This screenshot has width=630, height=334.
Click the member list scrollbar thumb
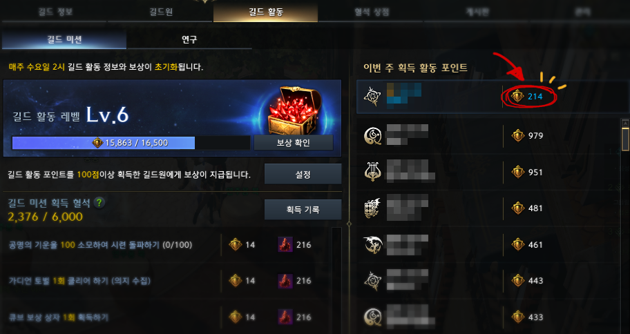point(625,139)
